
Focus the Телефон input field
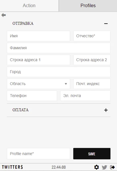click(x=32, y=96)
